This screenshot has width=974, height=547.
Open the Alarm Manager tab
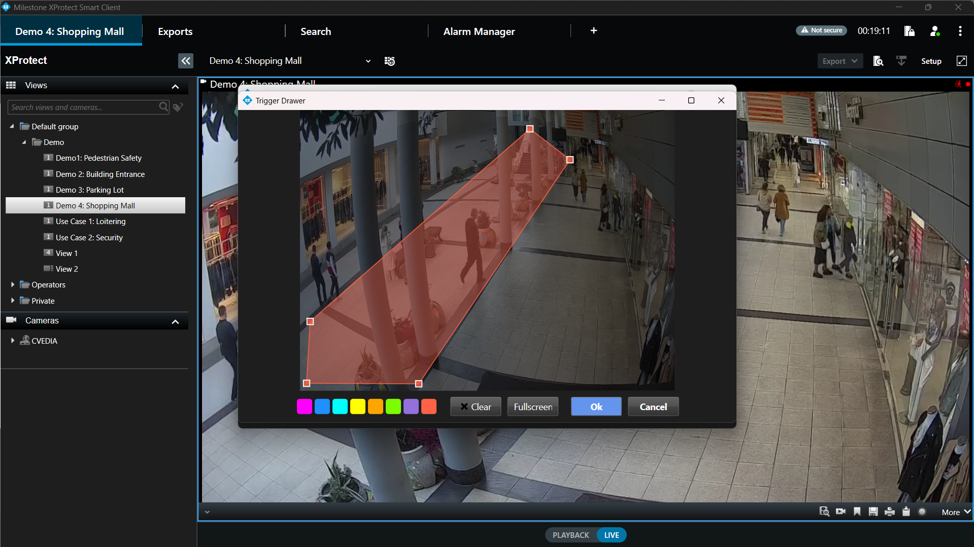(479, 31)
